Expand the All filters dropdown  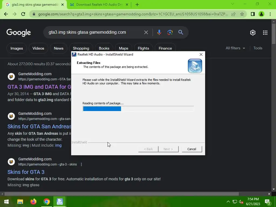[235, 48]
